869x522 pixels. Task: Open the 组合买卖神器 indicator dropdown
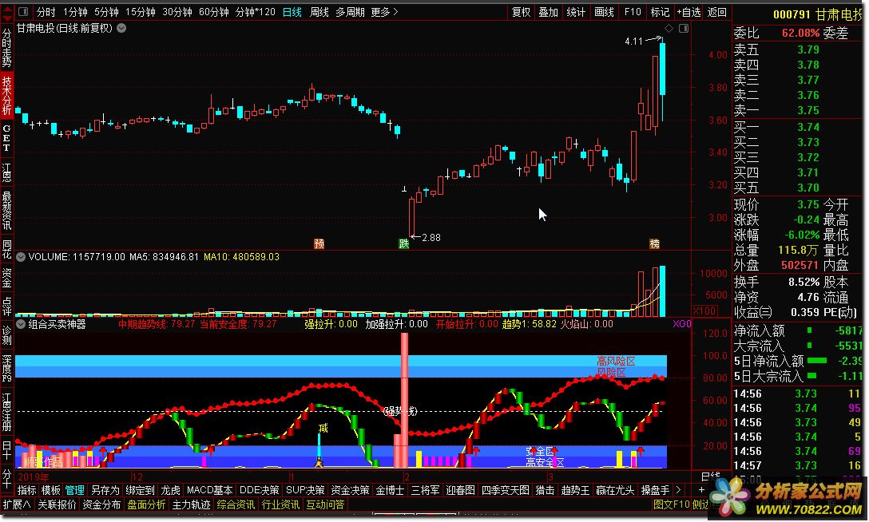pyautogui.click(x=21, y=324)
